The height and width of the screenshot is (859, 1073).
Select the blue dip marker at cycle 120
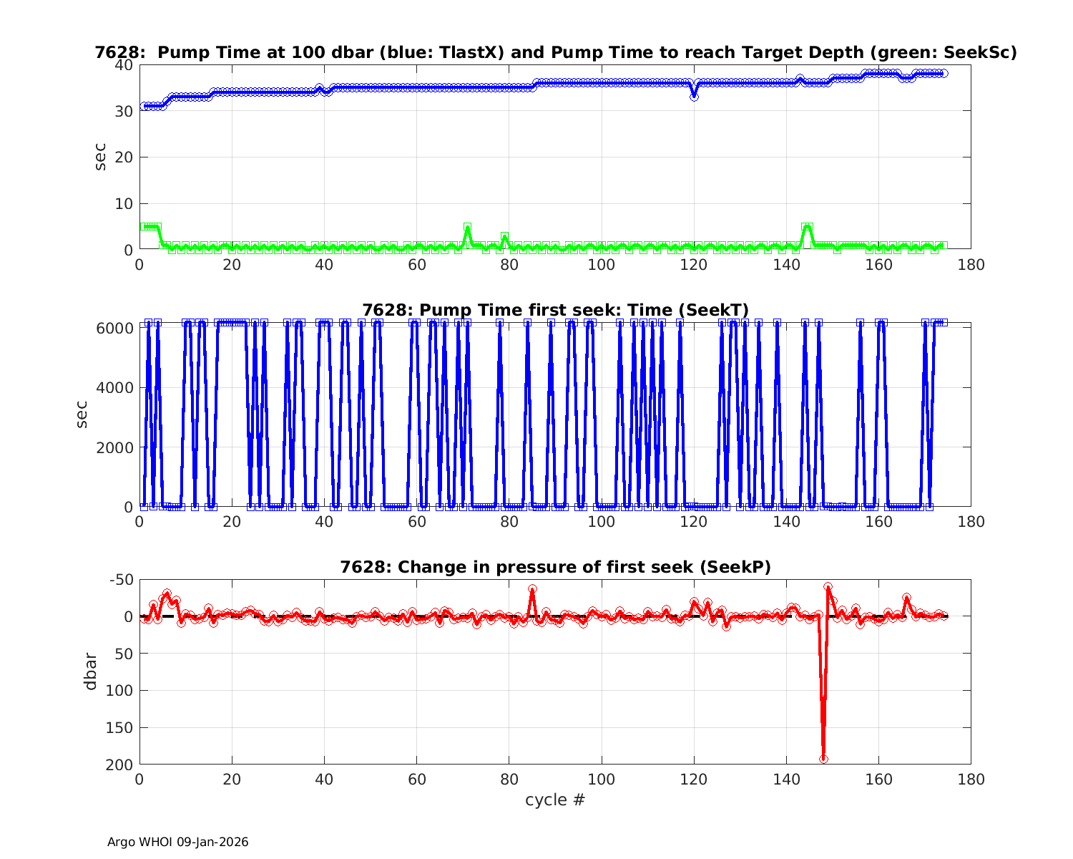click(694, 96)
